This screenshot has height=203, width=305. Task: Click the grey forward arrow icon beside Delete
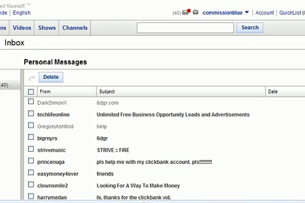[32, 78]
